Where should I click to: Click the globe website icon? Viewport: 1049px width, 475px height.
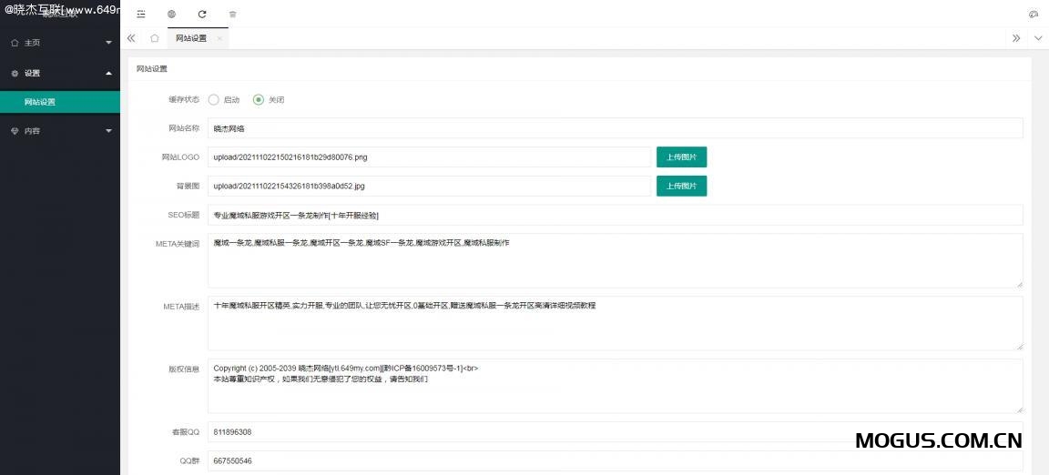click(x=172, y=15)
